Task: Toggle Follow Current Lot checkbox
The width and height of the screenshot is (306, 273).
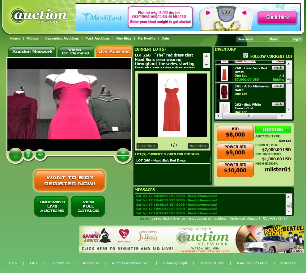Action: (246, 55)
